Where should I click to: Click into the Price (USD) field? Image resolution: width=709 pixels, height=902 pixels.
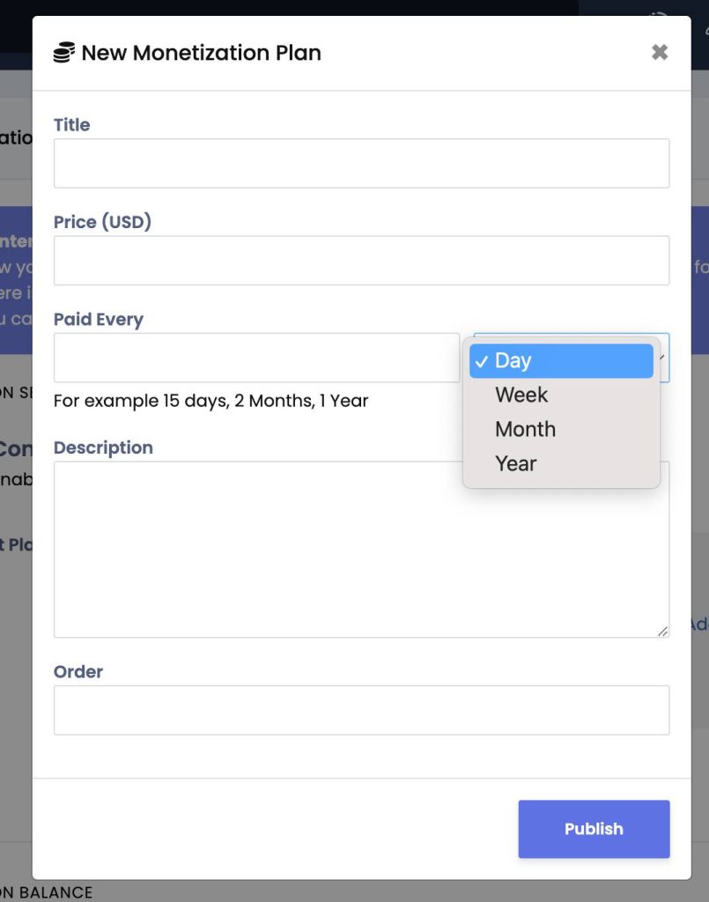point(361,261)
